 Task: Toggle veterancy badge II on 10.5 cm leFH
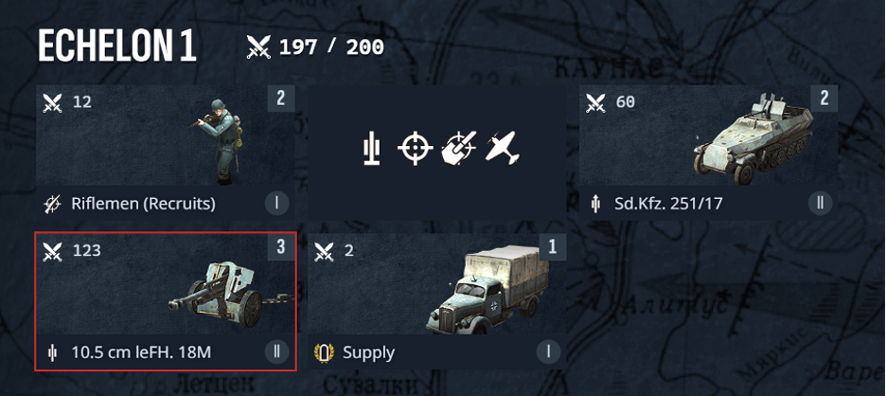(x=276, y=352)
